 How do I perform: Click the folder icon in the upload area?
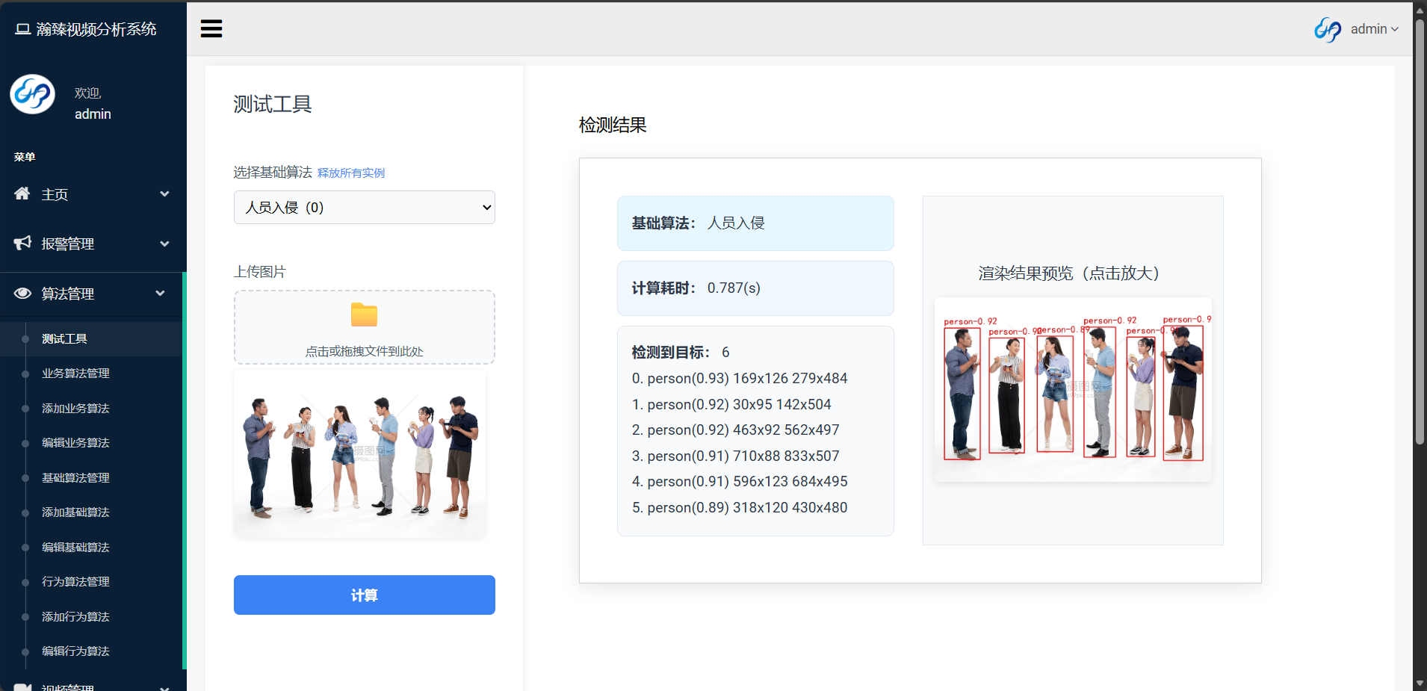click(x=363, y=314)
